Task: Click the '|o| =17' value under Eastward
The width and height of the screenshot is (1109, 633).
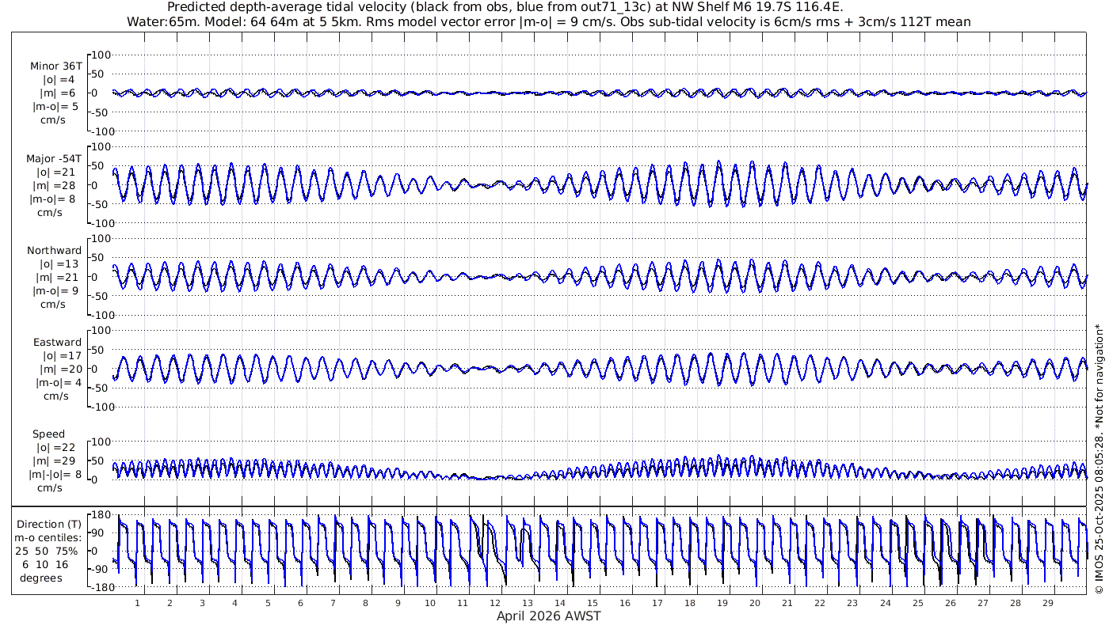Action: click(54, 356)
